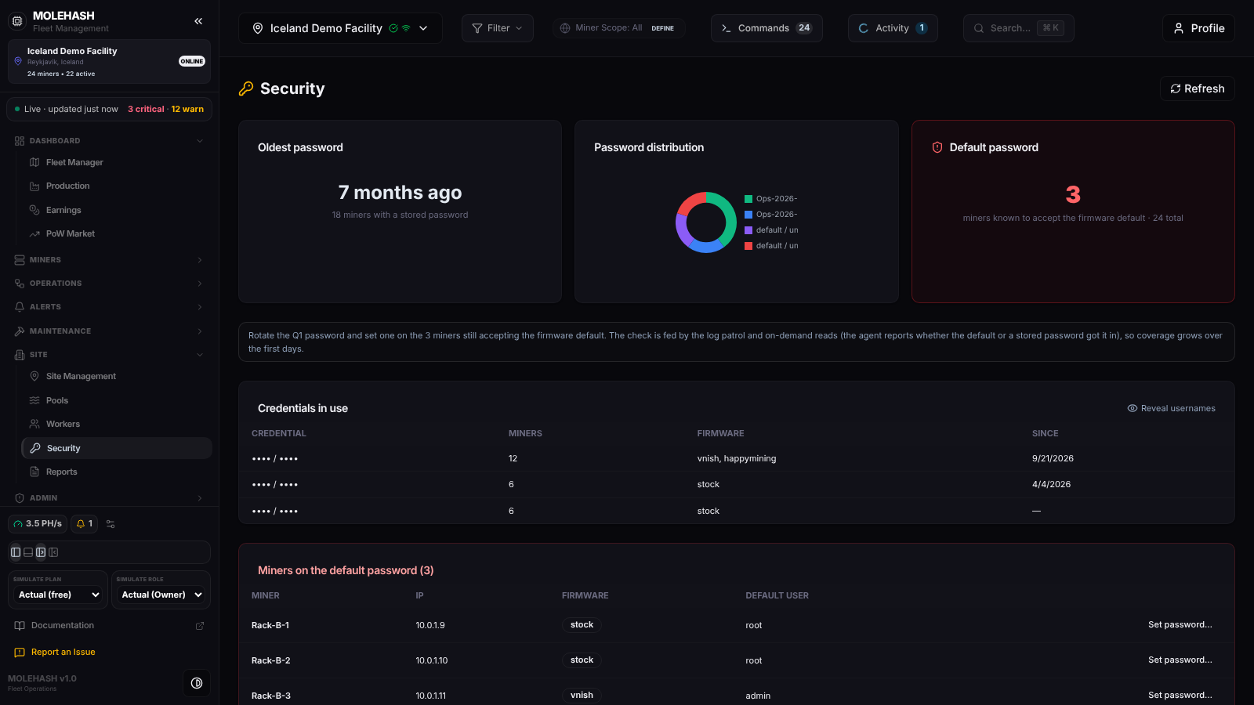
Task: Open the Documentation link
Action: (x=109, y=625)
